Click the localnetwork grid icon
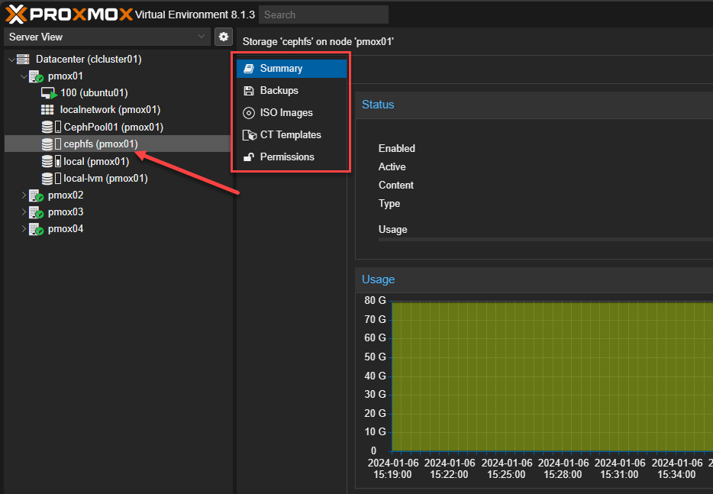Viewport: 713px width, 494px height. pyautogui.click(x=47, y=110)
